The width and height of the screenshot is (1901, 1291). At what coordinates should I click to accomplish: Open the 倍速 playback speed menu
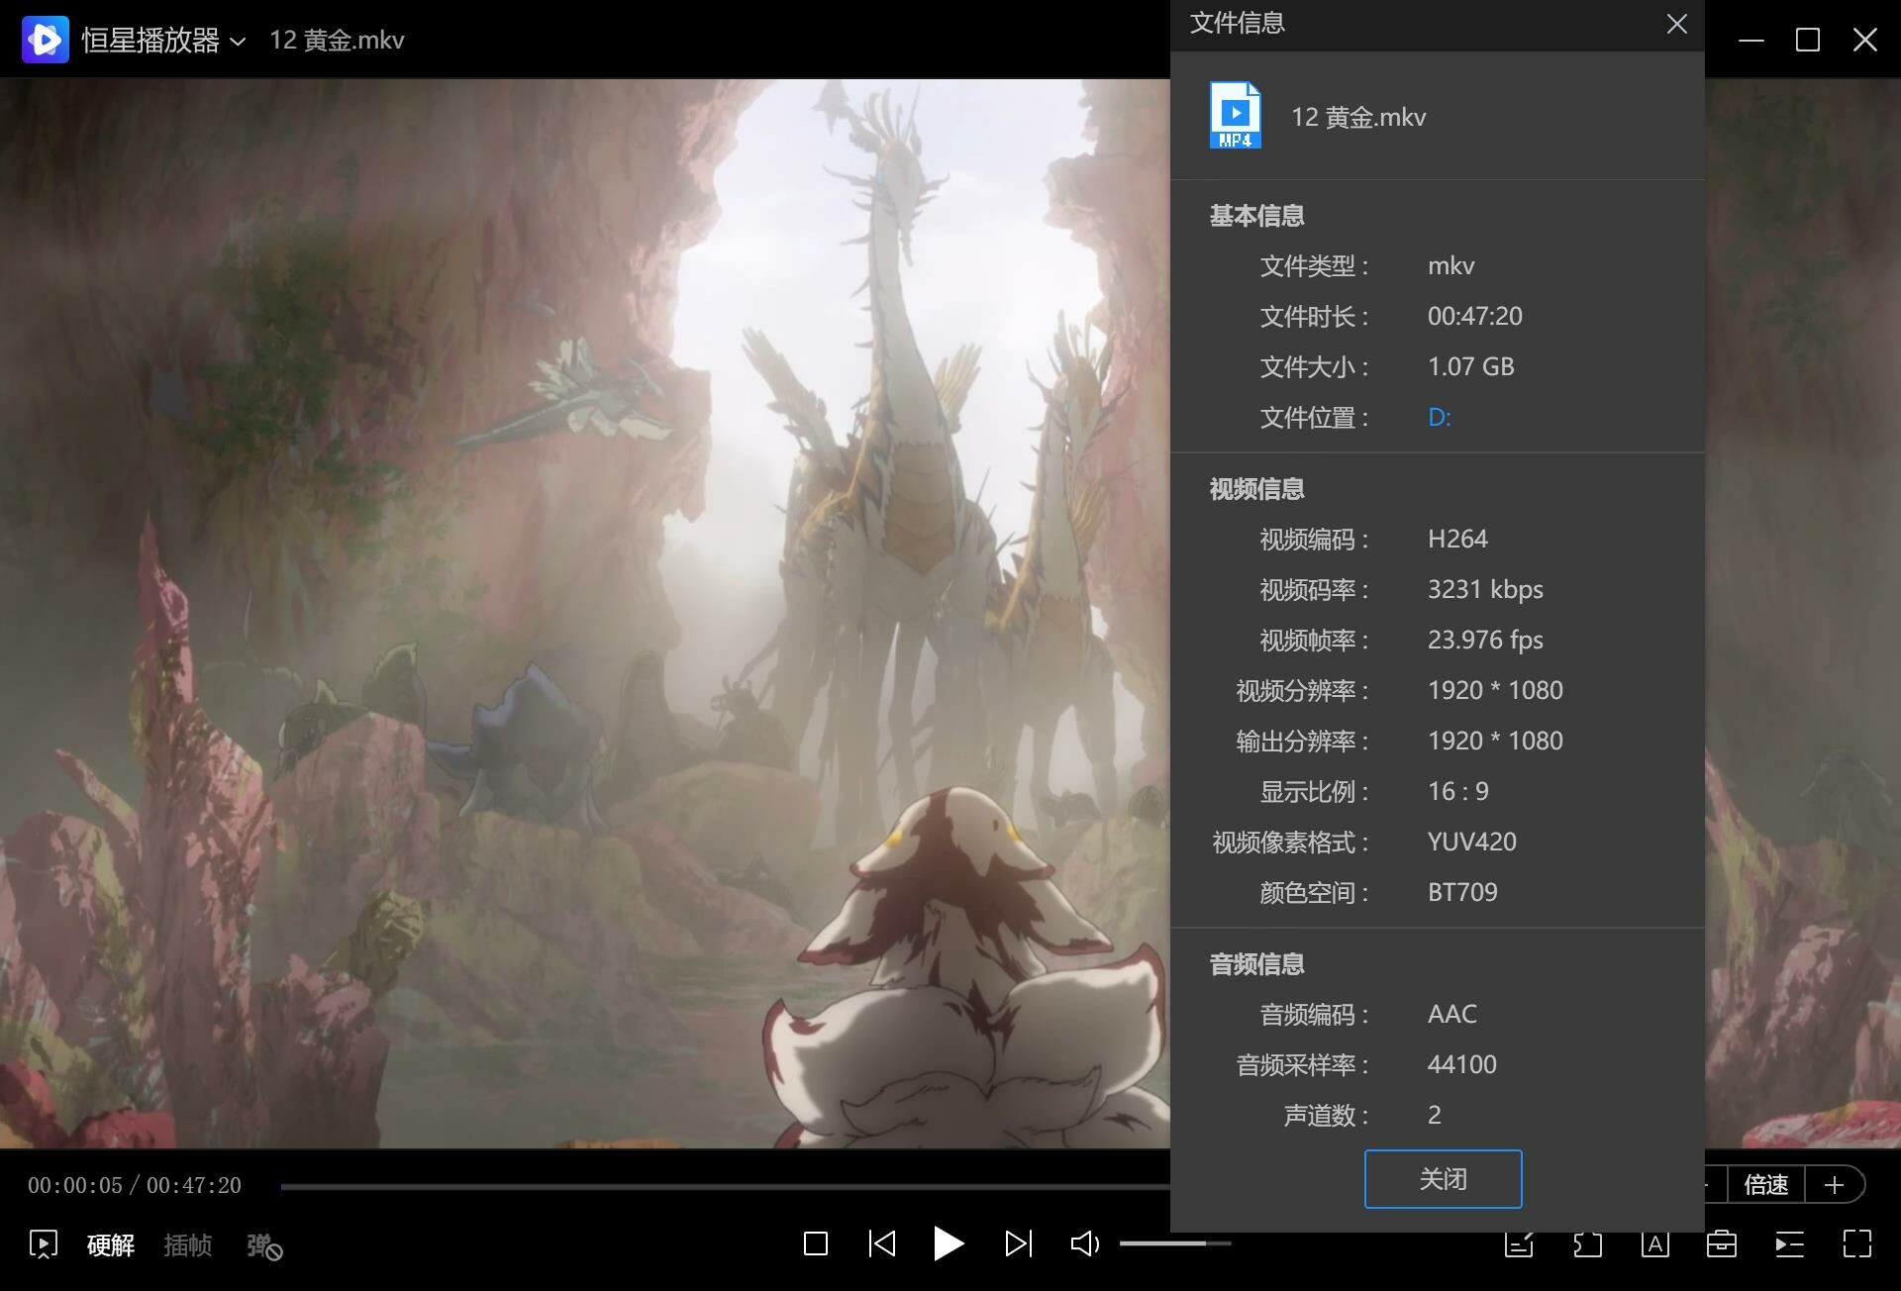(1765, 1184)
